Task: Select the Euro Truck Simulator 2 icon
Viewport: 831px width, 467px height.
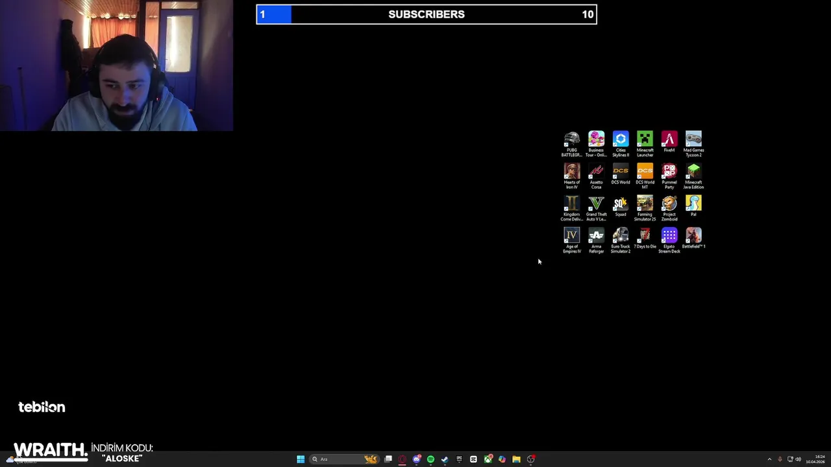Action: [621, 241]
